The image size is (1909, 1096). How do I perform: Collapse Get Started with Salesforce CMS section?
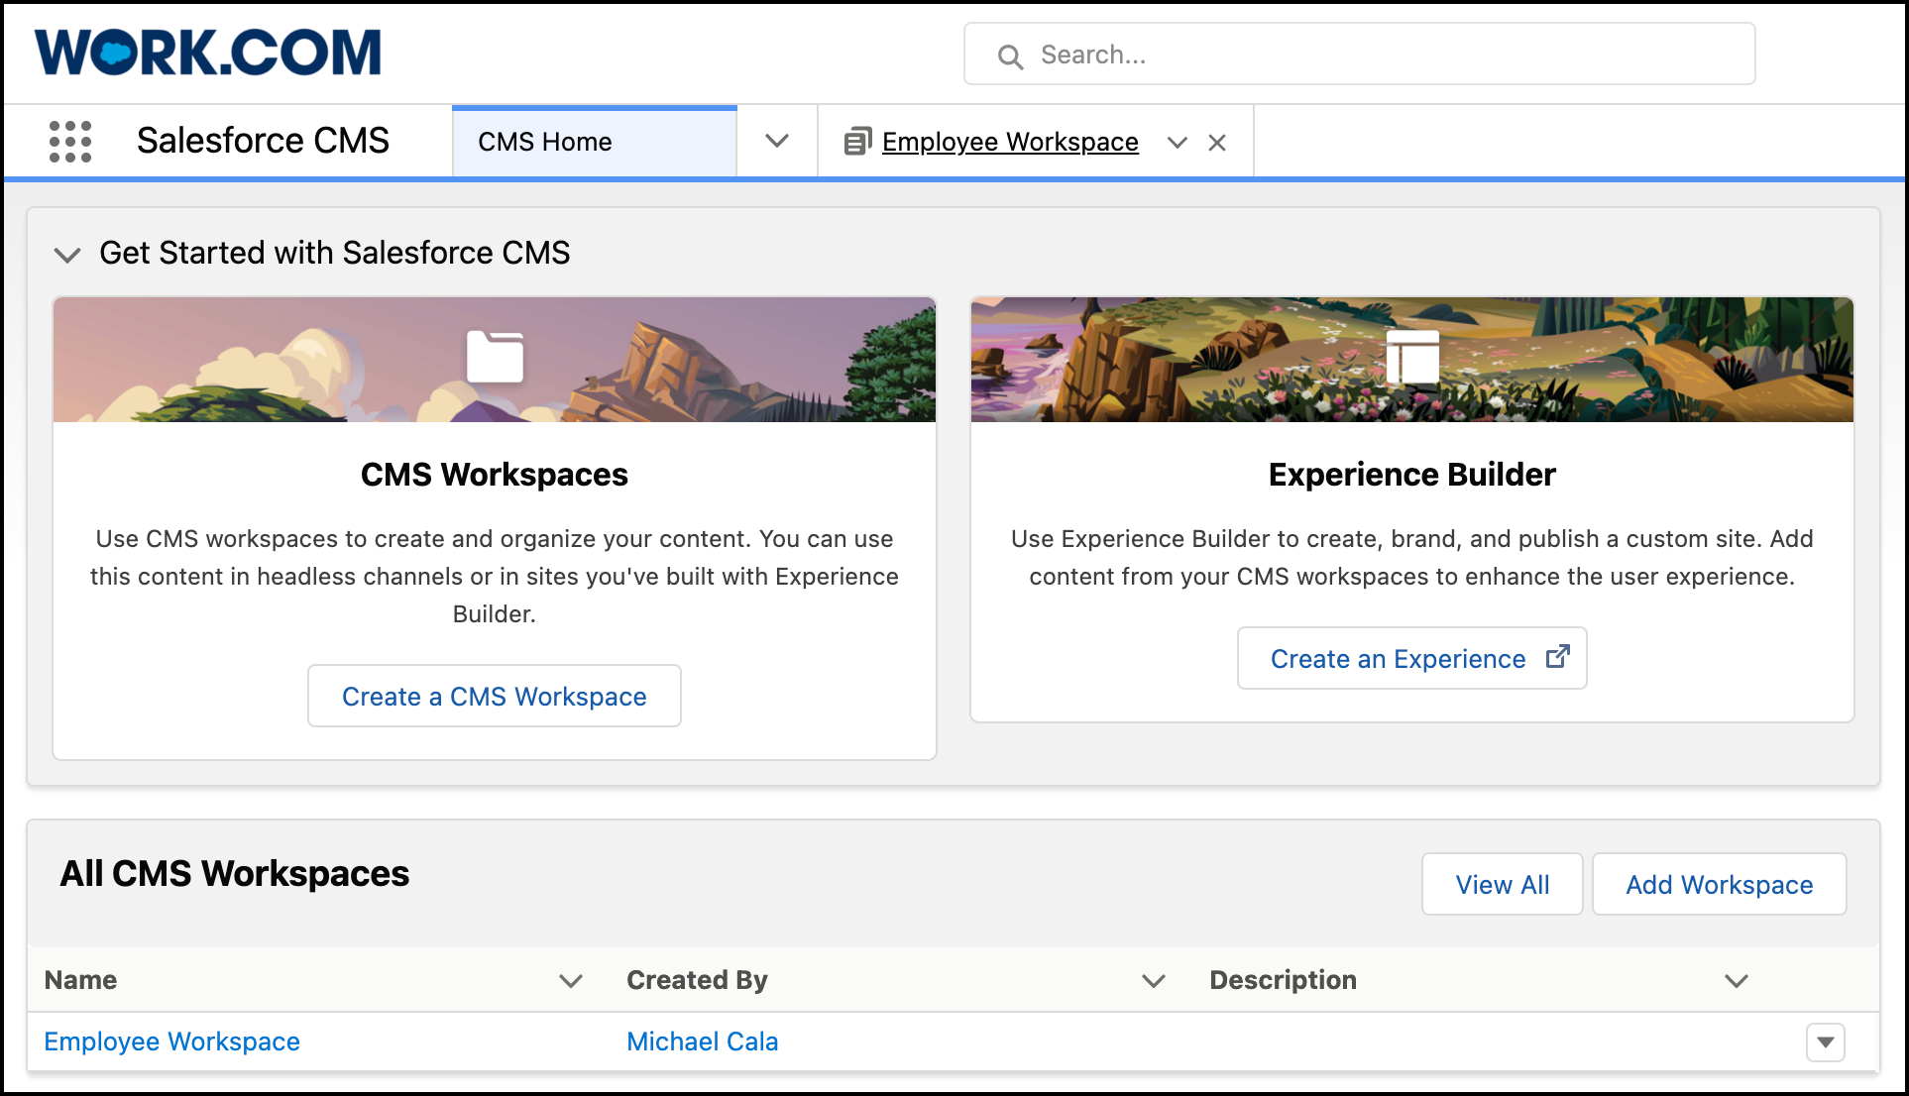point(67,255)
